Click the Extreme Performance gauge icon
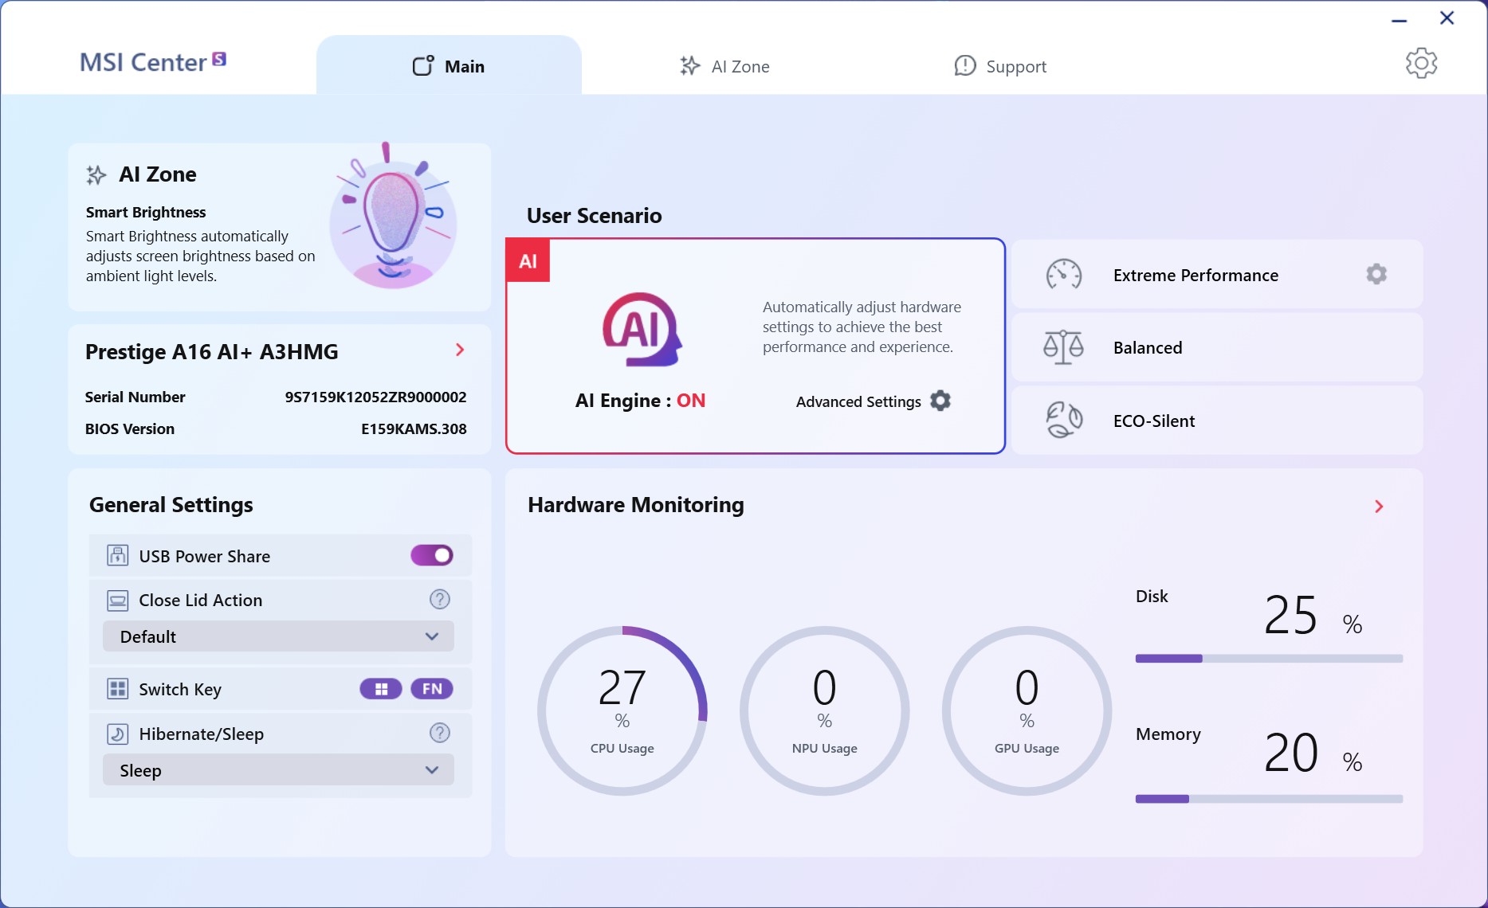Image resolution: width=1488 pixels, height=908 pixels. point(1064,275)
